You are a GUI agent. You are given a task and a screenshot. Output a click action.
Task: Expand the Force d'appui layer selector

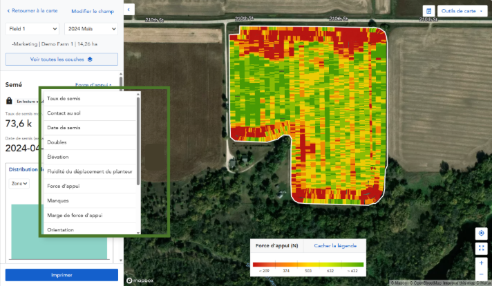pos(93,85)
